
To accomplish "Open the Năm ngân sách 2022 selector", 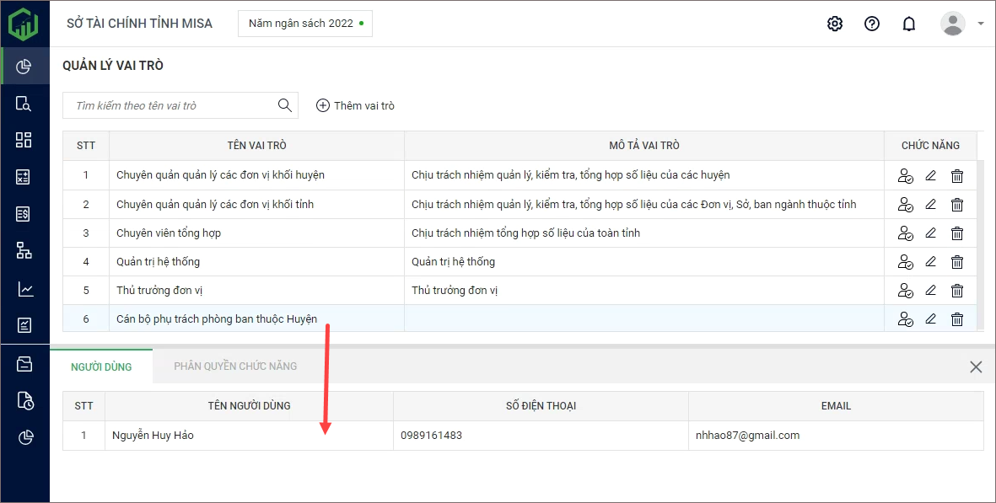I will [305, 24].
